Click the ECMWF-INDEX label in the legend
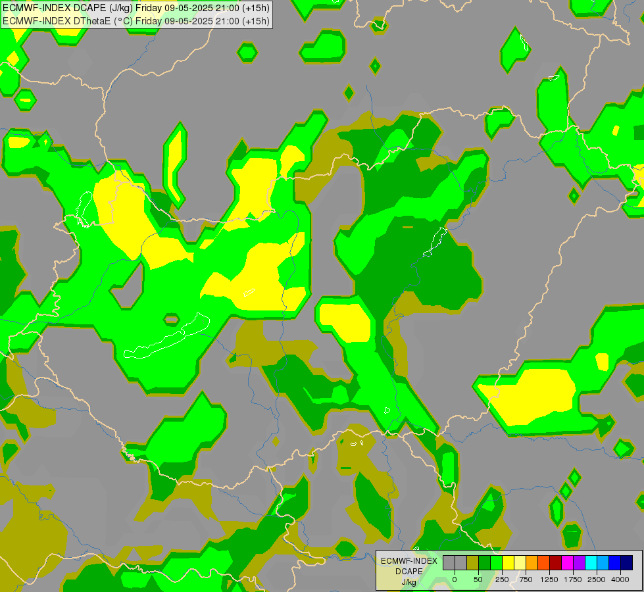Image resolution: width=644 pixels, height=592 pixels. [x=409, y=561]
